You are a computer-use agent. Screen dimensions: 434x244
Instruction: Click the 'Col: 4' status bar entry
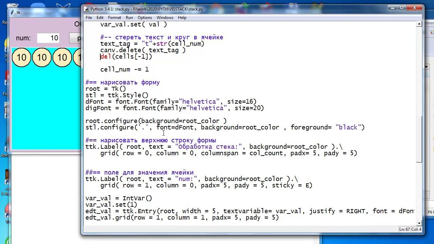[x=416, y=229]
